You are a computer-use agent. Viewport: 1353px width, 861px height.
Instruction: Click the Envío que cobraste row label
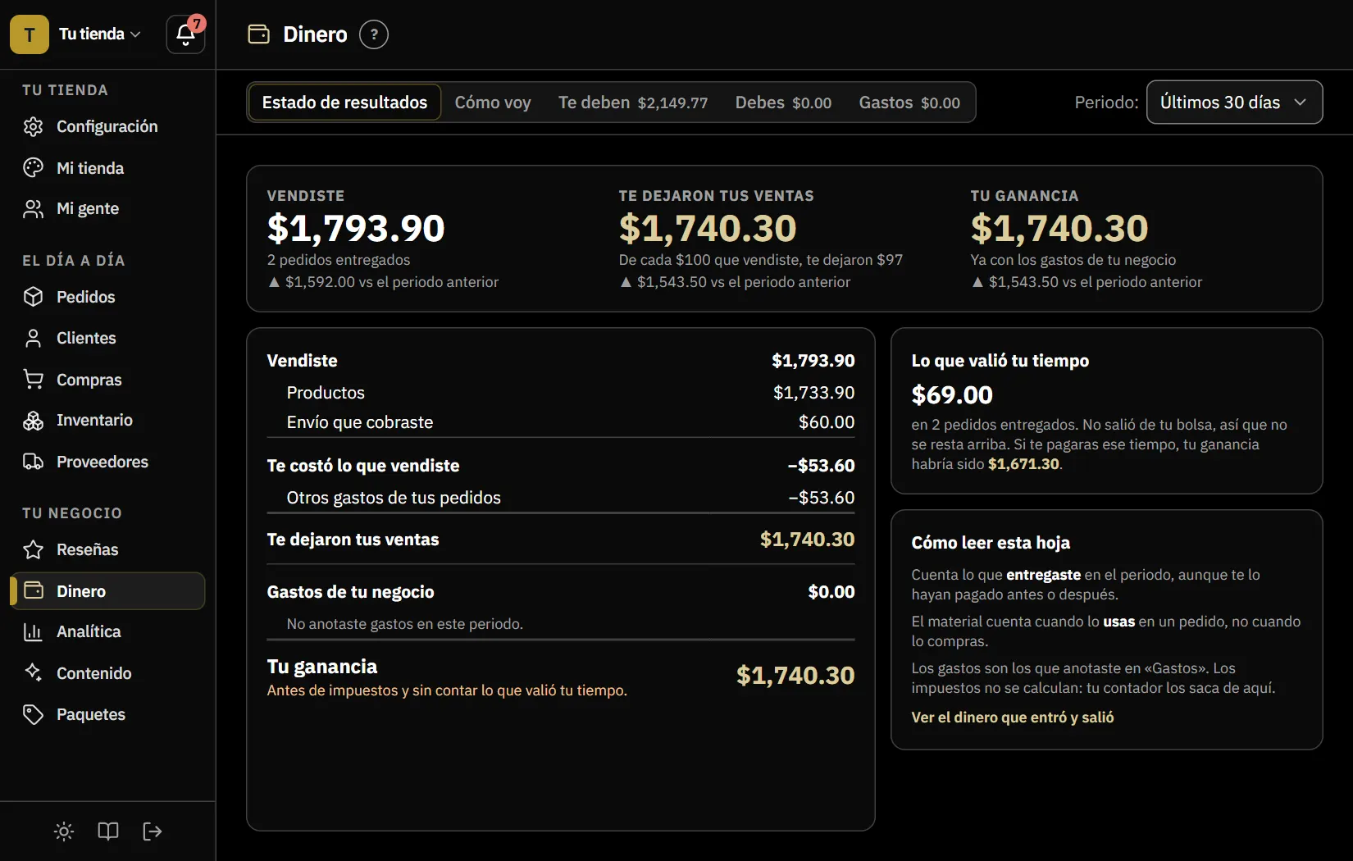[360, 422]
